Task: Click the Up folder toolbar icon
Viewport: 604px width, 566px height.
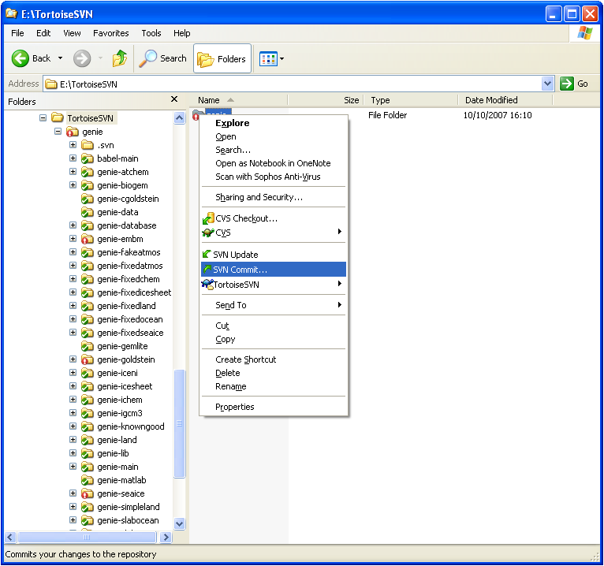Action: point(120,58)
